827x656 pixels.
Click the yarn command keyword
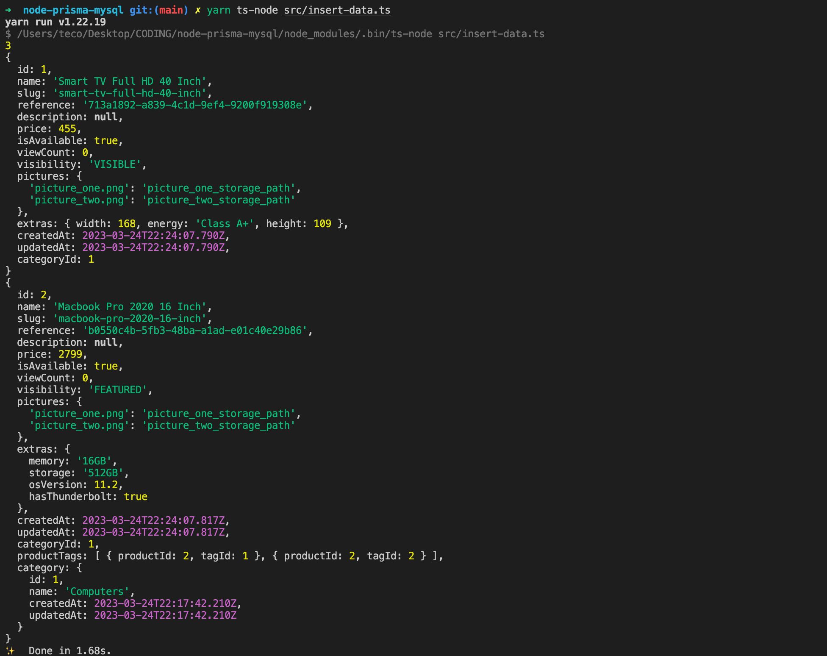tap(219, 10)
